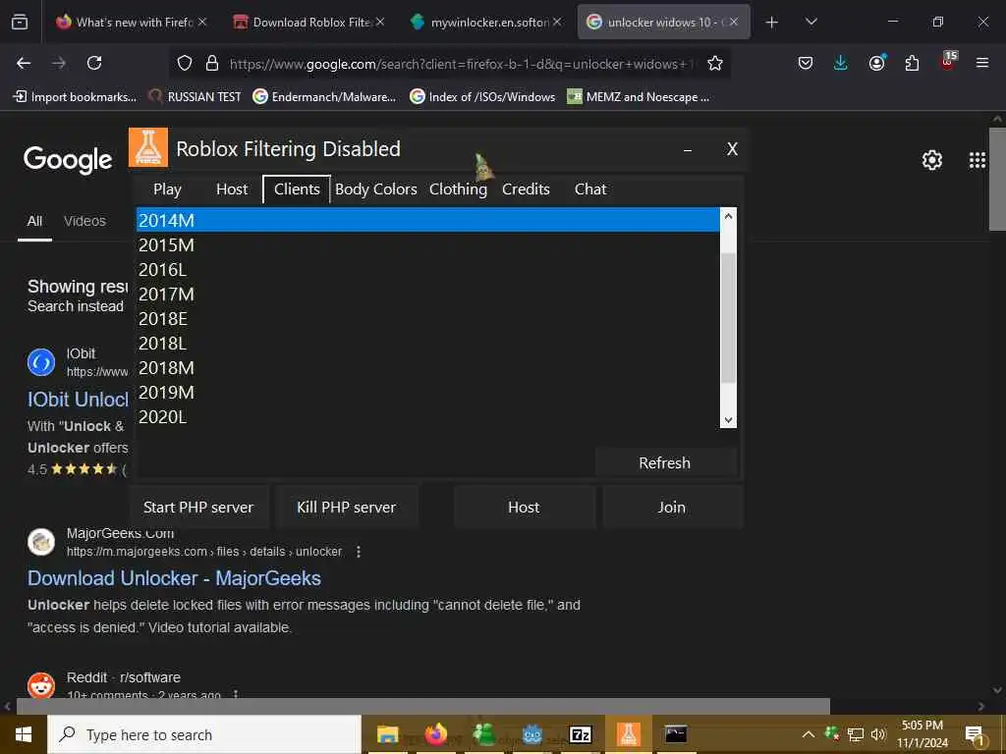The width and height of the screenshot is (1006, 754).
Task: Open the Import bookmarks toolbar item
Action: point(75,97)
